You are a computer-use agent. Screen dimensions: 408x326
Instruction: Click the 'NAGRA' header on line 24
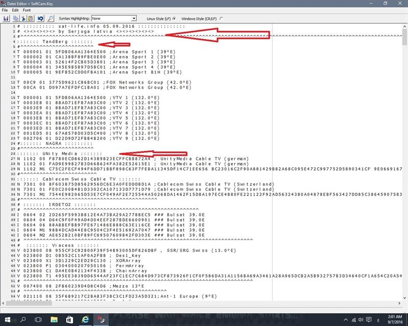click(54, 144)
